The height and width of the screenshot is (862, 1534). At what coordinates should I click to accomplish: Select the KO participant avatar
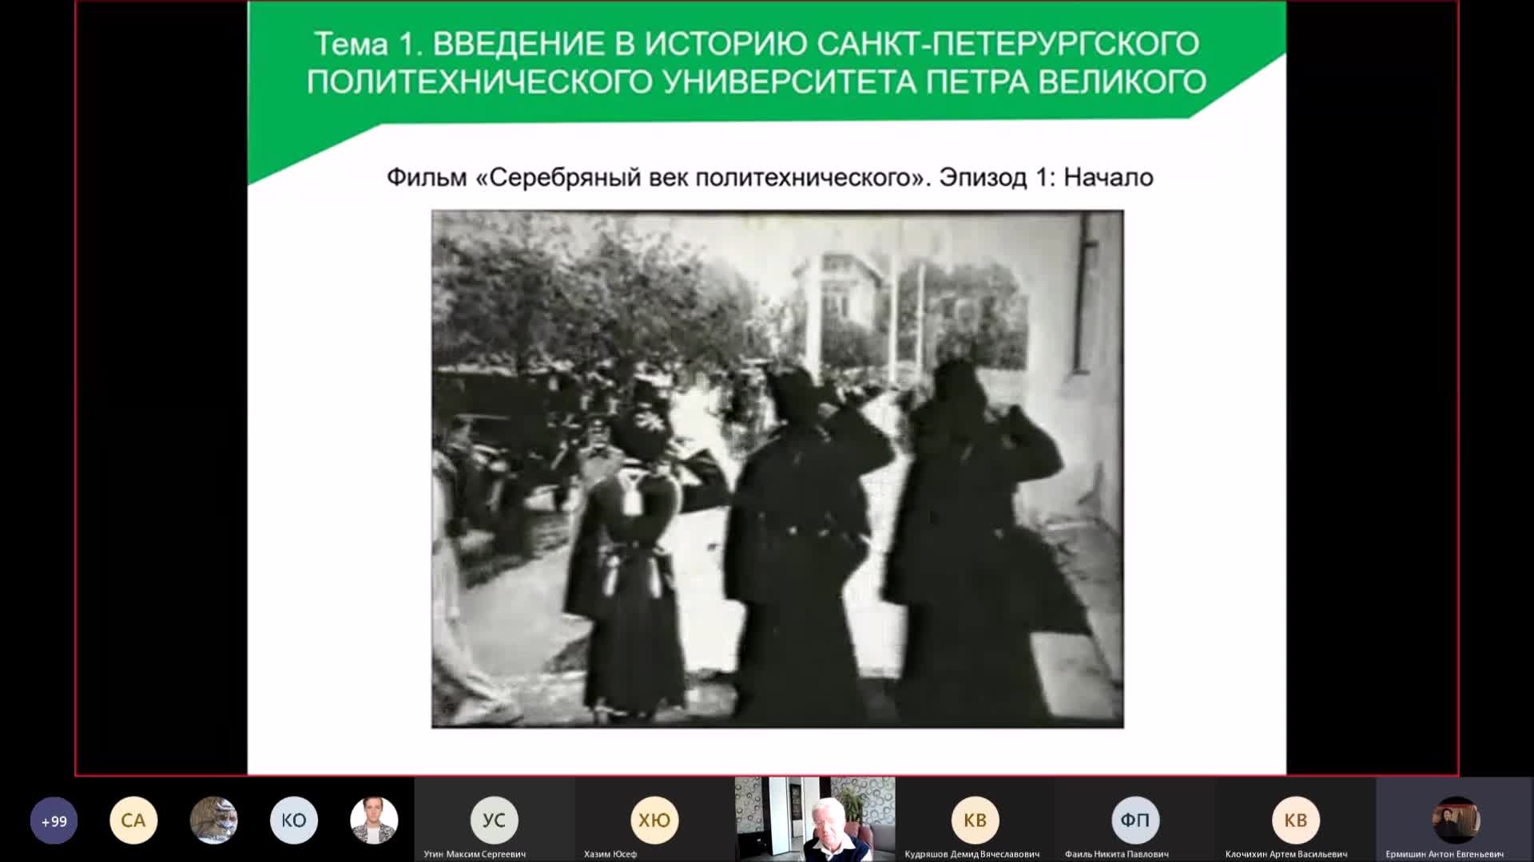coord(293,820)
